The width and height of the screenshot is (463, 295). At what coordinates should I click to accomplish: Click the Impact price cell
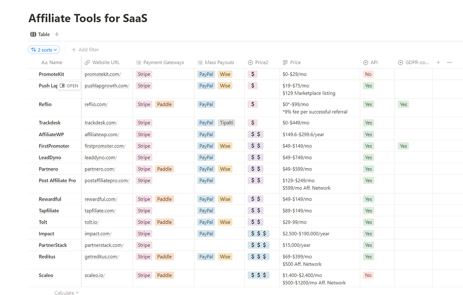pos(306,234)
